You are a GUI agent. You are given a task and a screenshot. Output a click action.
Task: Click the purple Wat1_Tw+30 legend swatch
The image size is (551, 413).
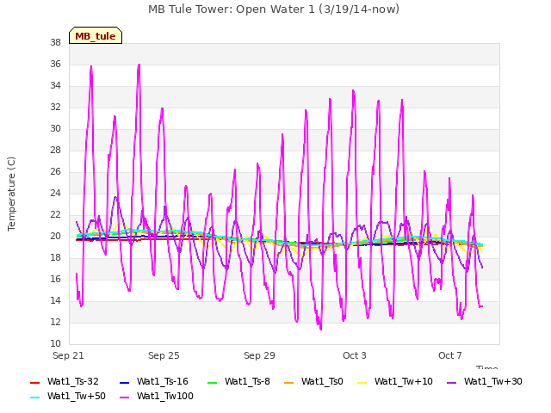[451, 382]
